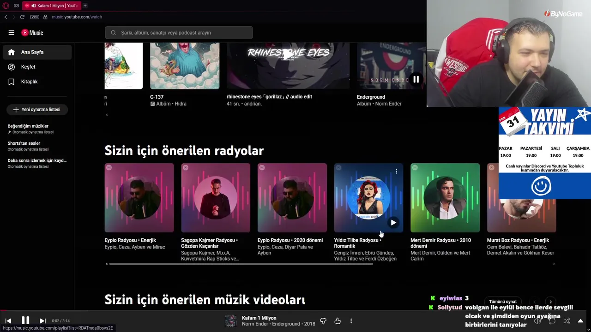Skip to previous track
The height and width of the screenshot is (332, 591).
(8, 321)
